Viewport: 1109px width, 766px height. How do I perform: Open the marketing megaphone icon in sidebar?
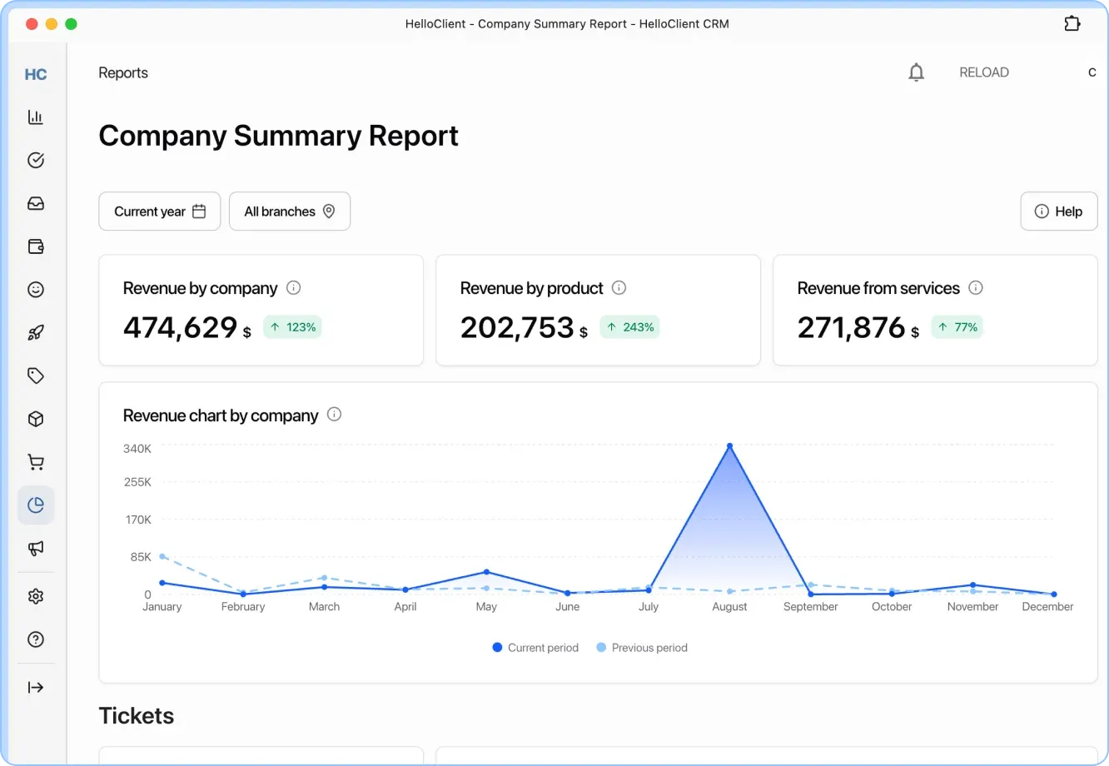point(36,549)
